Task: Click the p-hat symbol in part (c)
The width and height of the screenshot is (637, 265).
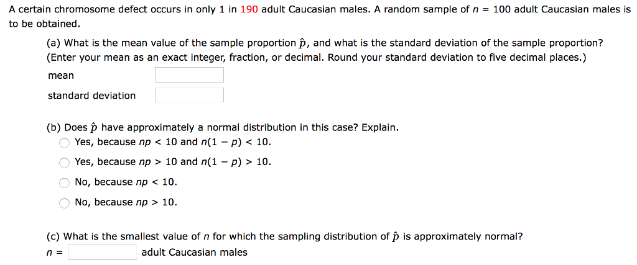Action: pyautogui.click(x=396, y=236)
